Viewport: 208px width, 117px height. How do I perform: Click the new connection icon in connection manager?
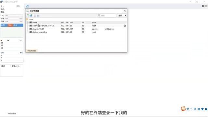coord(27,16)
